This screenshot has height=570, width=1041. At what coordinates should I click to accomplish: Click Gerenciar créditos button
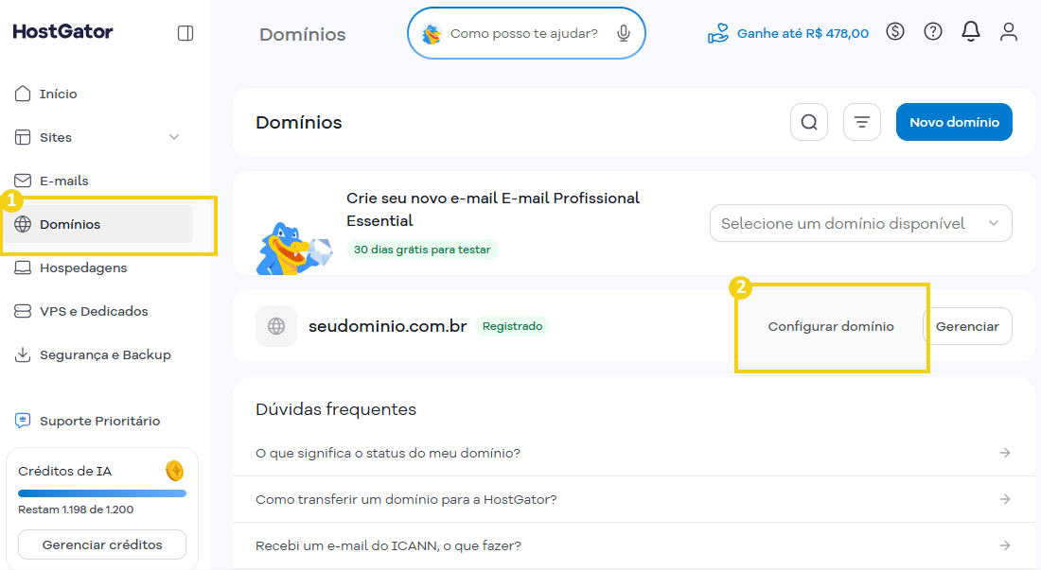pos(102,544)
